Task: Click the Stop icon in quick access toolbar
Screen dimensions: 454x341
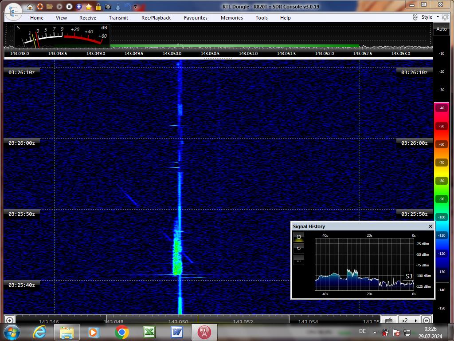Action: [x=69, y=6]
